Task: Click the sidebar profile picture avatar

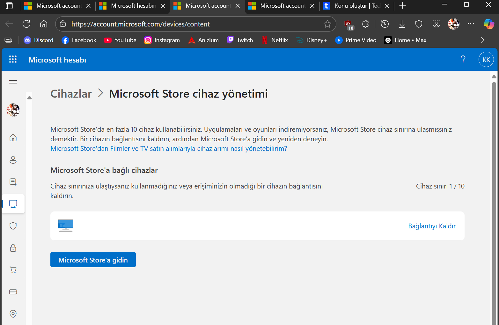Action: coord(13,110)
